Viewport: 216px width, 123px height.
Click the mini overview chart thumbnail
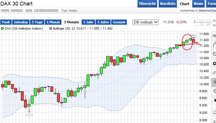[203, 22]
